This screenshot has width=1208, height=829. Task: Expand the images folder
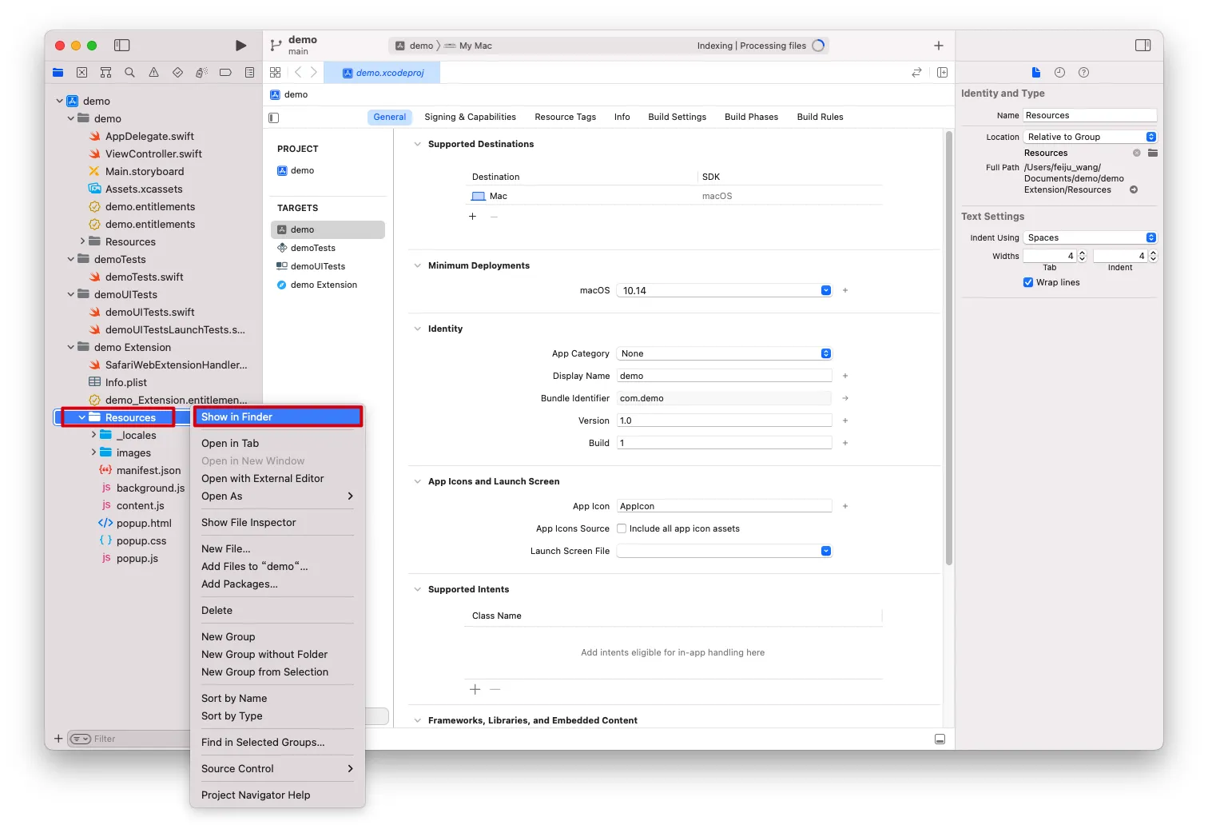point(93,453)
